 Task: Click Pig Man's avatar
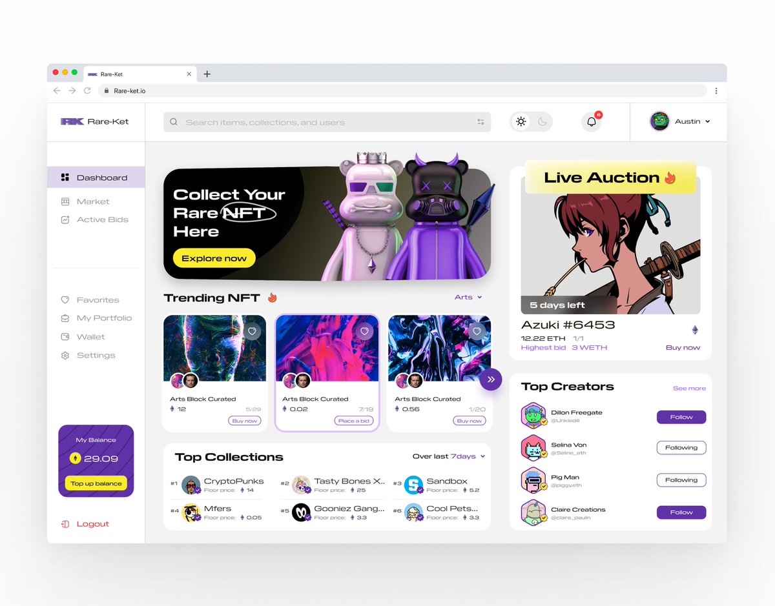tap(533, 480)
